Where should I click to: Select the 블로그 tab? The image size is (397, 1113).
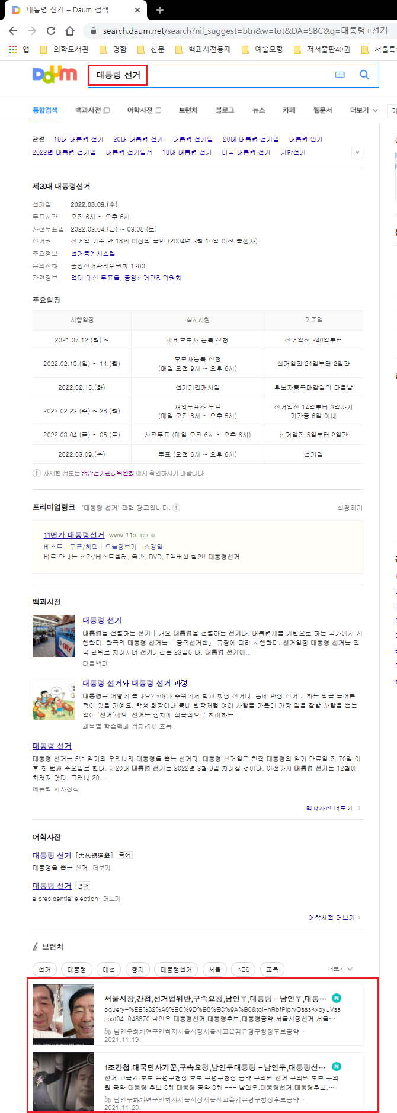pyautogui.click(x=225, y=110)
